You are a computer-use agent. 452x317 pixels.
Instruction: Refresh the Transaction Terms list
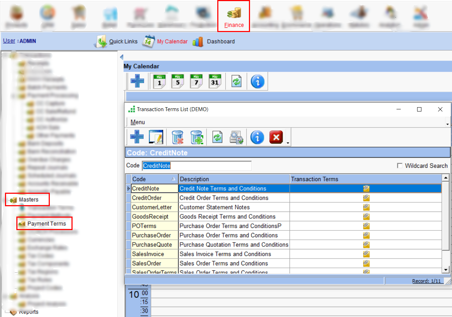point(217,137)
